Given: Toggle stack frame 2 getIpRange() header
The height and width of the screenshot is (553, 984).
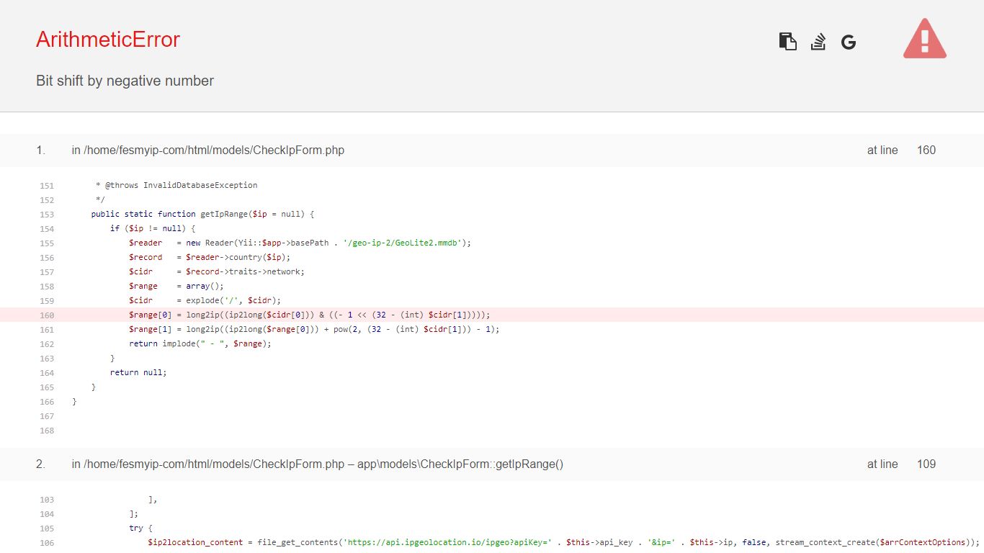Looking at the screenshot, I should pyautogui.click(x=492, y=464).
